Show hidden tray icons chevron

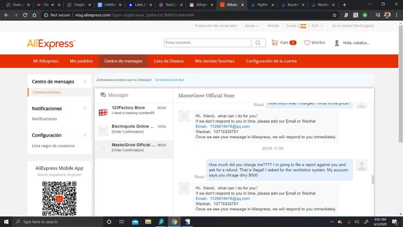click(332, 222)
